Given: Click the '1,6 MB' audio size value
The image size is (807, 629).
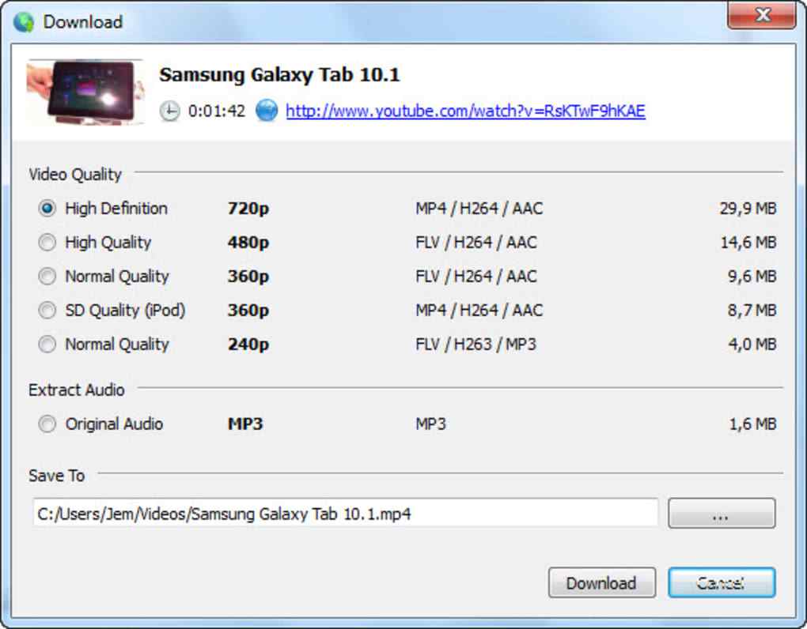Looking at the screenshot, I should tap(752, 424).
